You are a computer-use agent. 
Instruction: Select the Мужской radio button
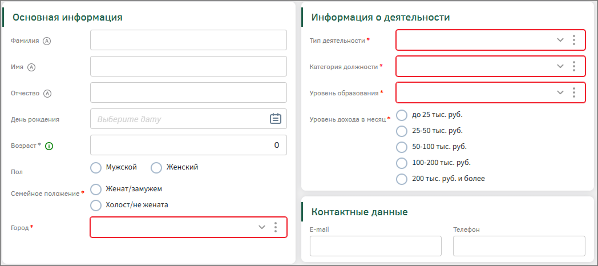coord(96,168)
